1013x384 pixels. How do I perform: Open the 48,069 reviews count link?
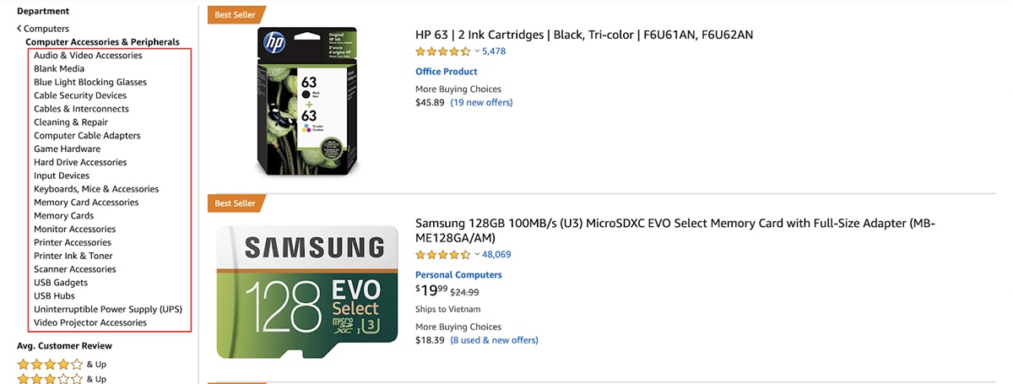[496, 255]
